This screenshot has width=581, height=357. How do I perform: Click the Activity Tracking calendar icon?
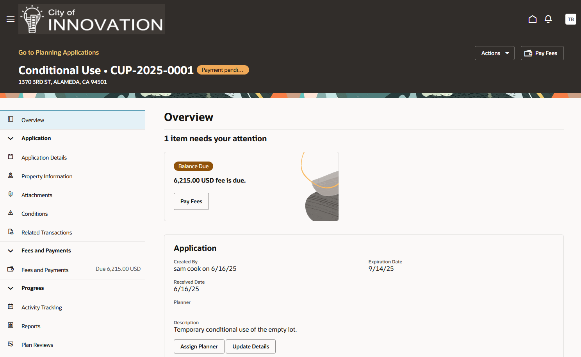click(11, 306)
